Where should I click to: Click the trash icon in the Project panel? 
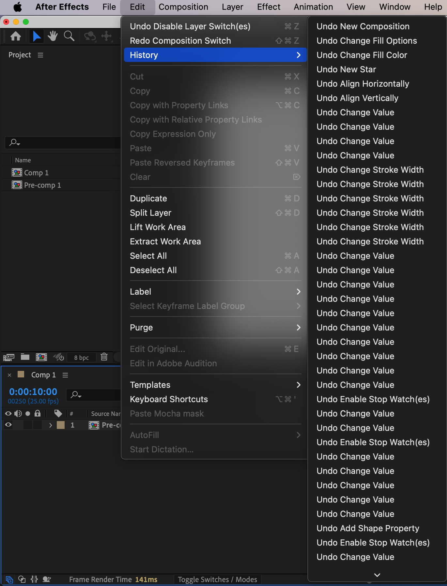coord(104,357)
